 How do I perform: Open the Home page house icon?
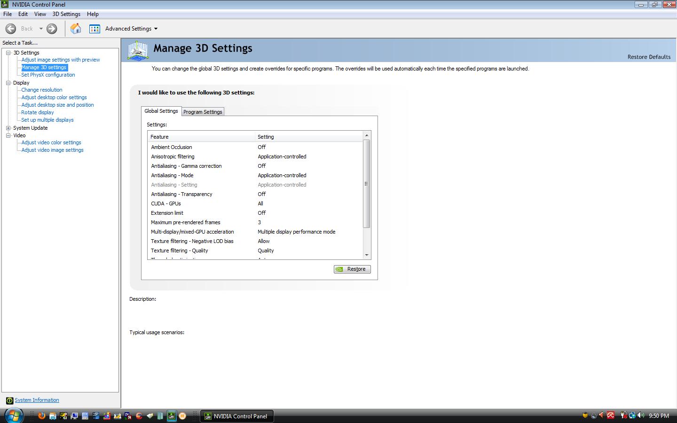(x=76, y=29)
